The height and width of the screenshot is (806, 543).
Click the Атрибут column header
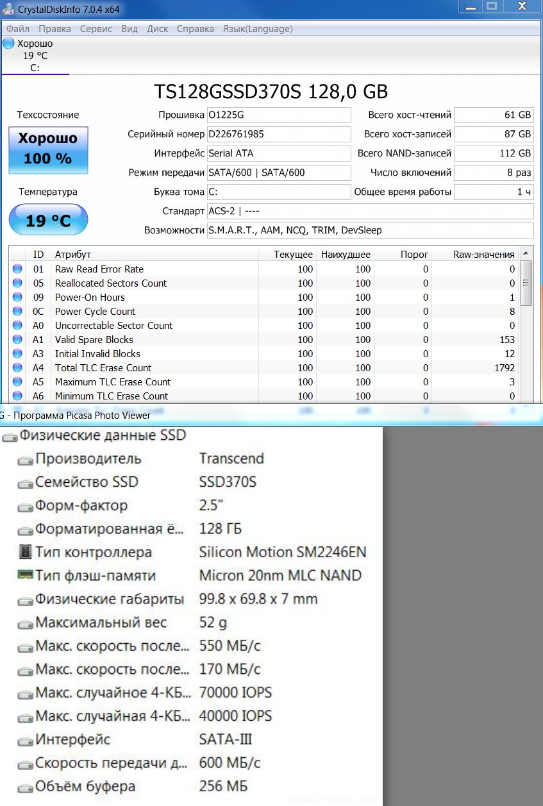(x=154, y=255)
